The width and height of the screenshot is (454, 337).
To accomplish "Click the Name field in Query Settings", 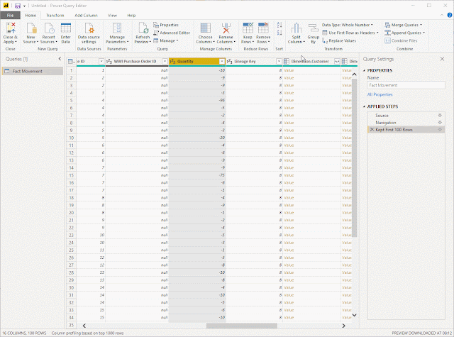I will 406,85.
